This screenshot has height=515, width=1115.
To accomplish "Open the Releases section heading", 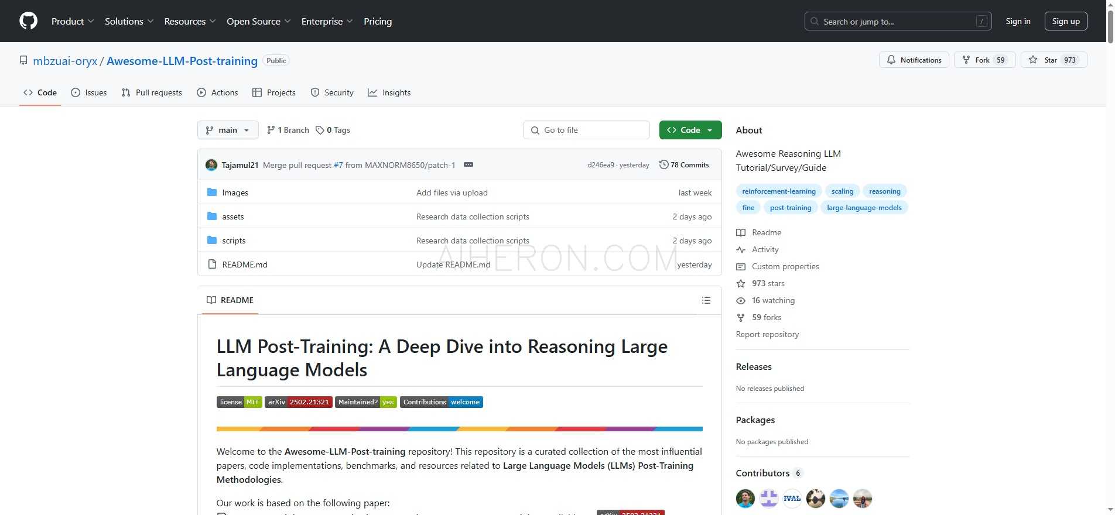I will point(754,366).
